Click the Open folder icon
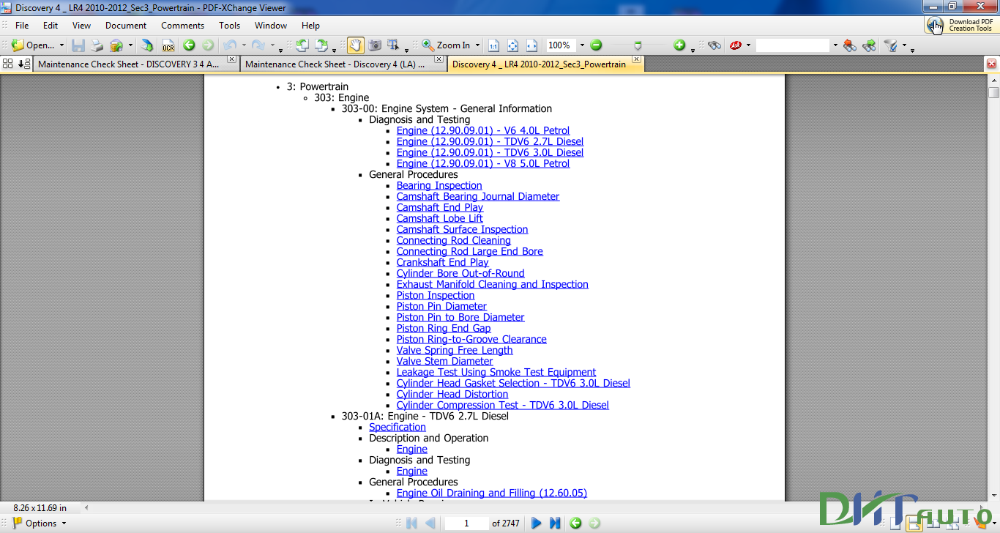This screenshot has height=533, width=1000. (x=18, y=45)
